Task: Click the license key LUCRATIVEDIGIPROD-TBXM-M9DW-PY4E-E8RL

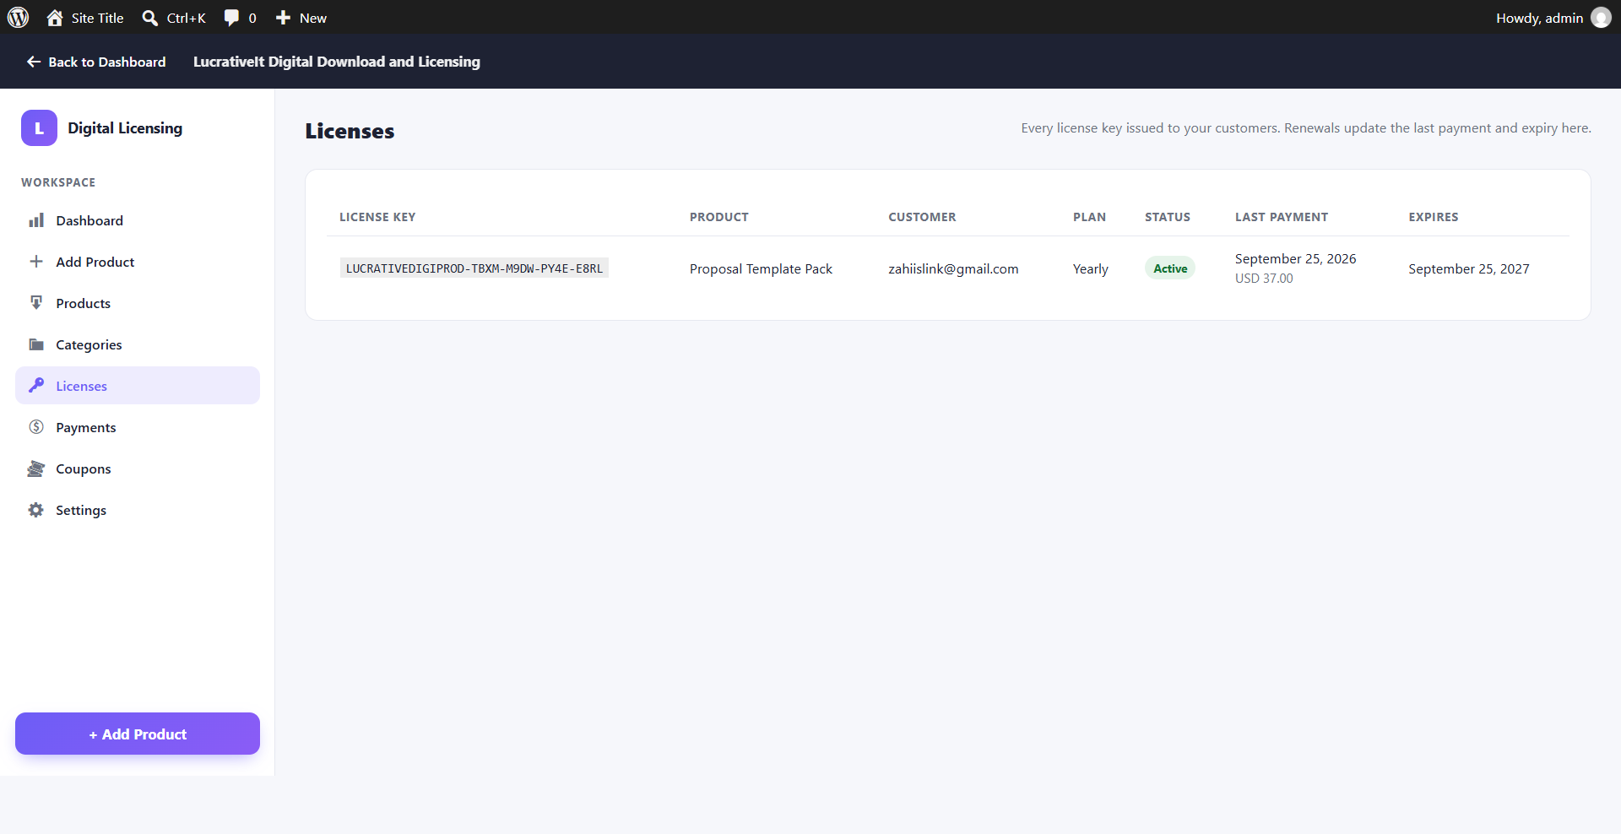Action: point(474,268)
